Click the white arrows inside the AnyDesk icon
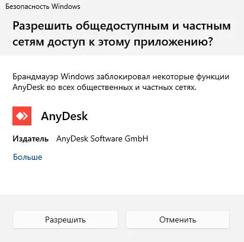 pos(22,116)
